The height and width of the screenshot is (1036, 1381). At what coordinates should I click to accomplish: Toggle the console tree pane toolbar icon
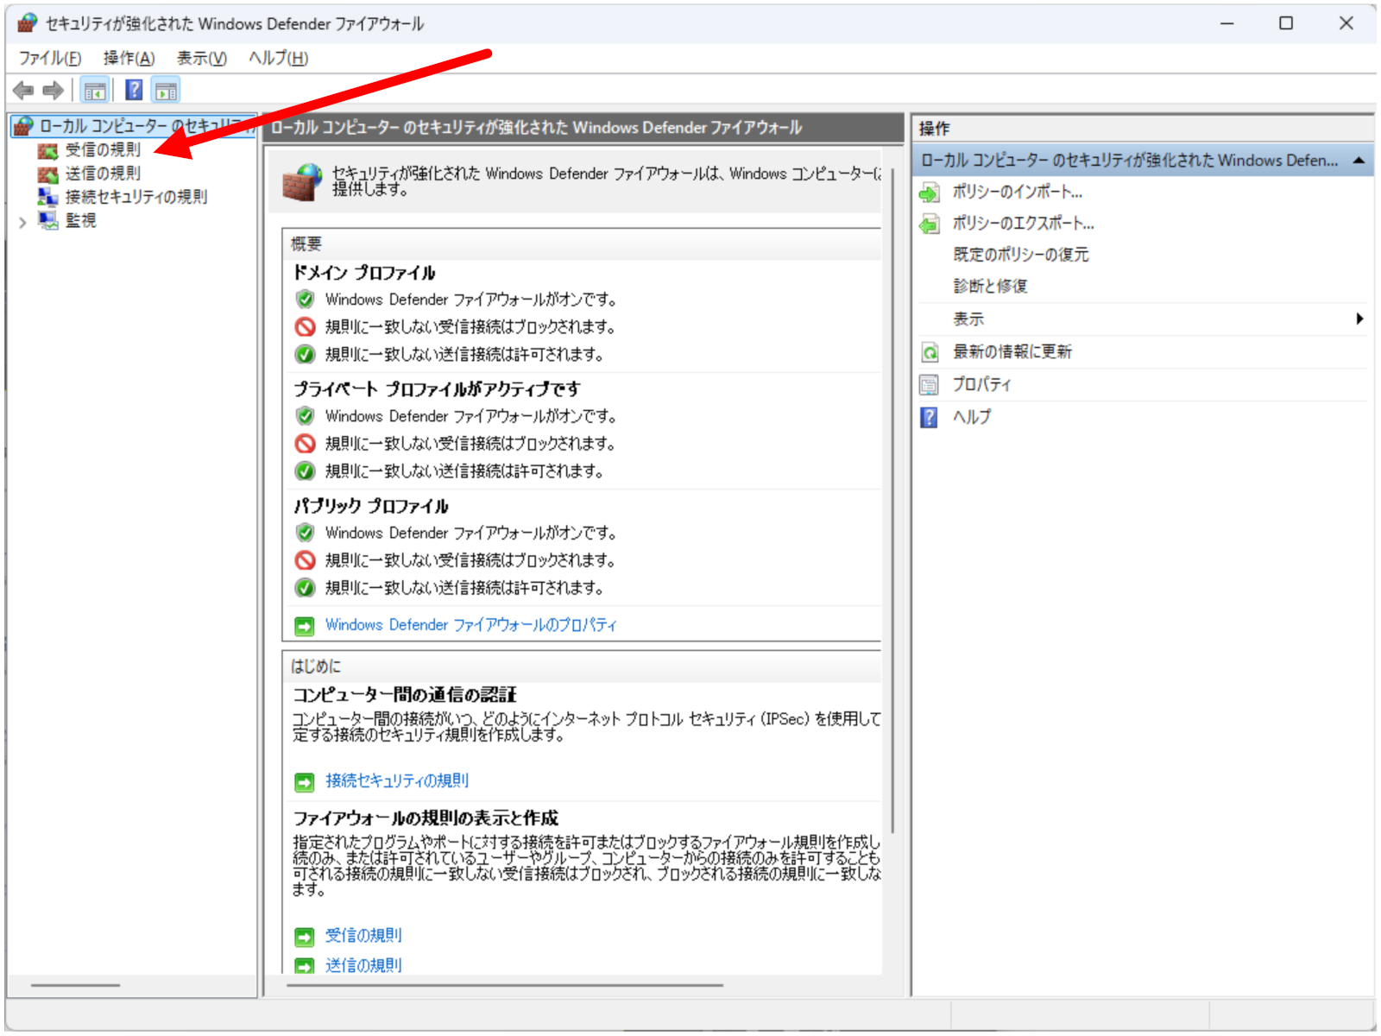pyautogui.click(x=95, y=90)
